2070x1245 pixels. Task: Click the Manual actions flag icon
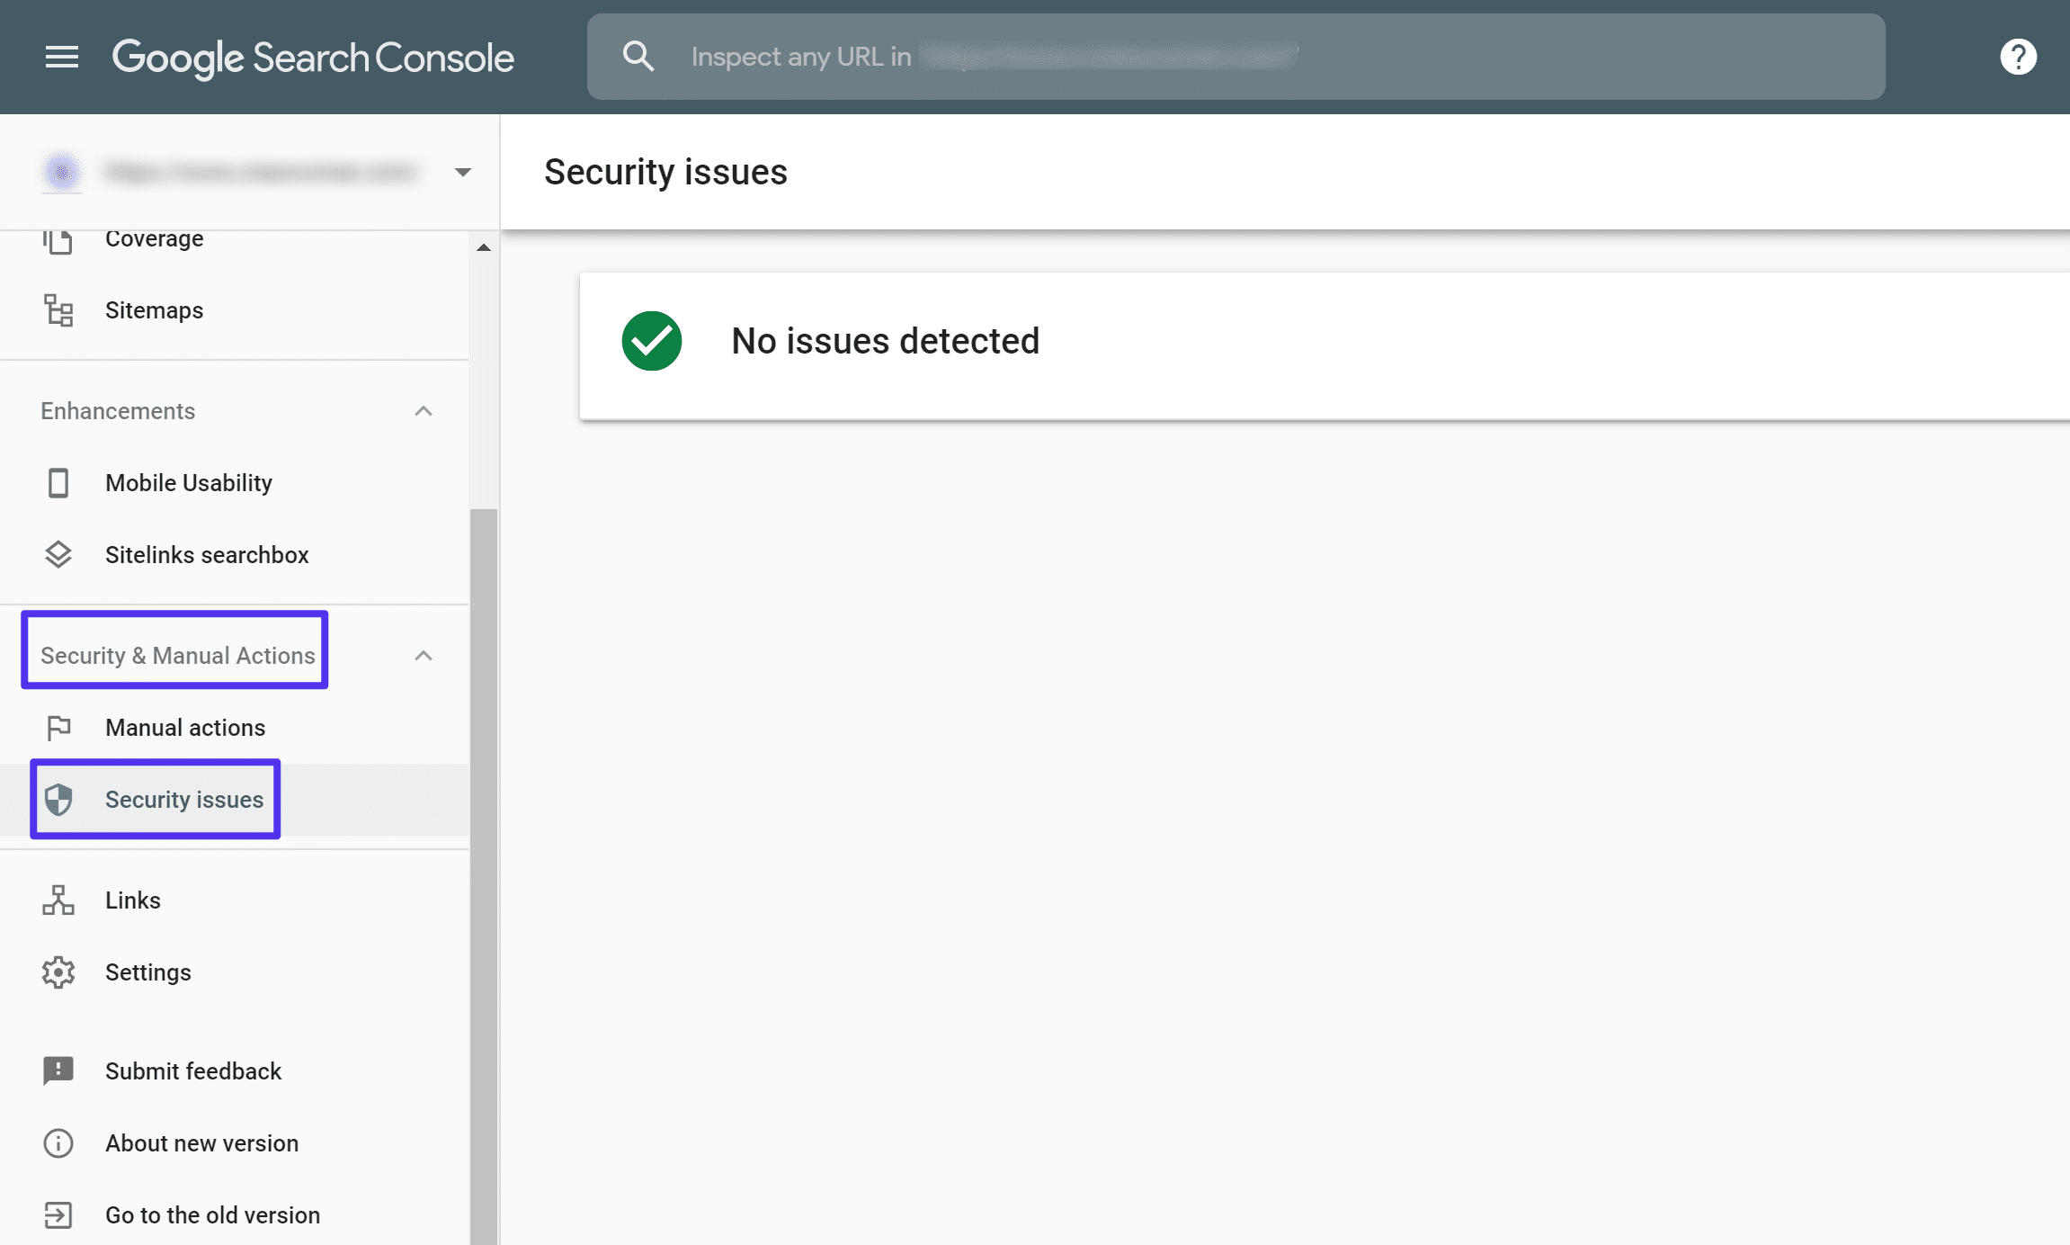(59, 726)
